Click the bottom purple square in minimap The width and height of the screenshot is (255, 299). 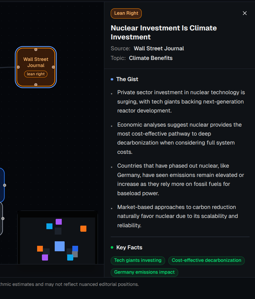[x=45, y=257]
